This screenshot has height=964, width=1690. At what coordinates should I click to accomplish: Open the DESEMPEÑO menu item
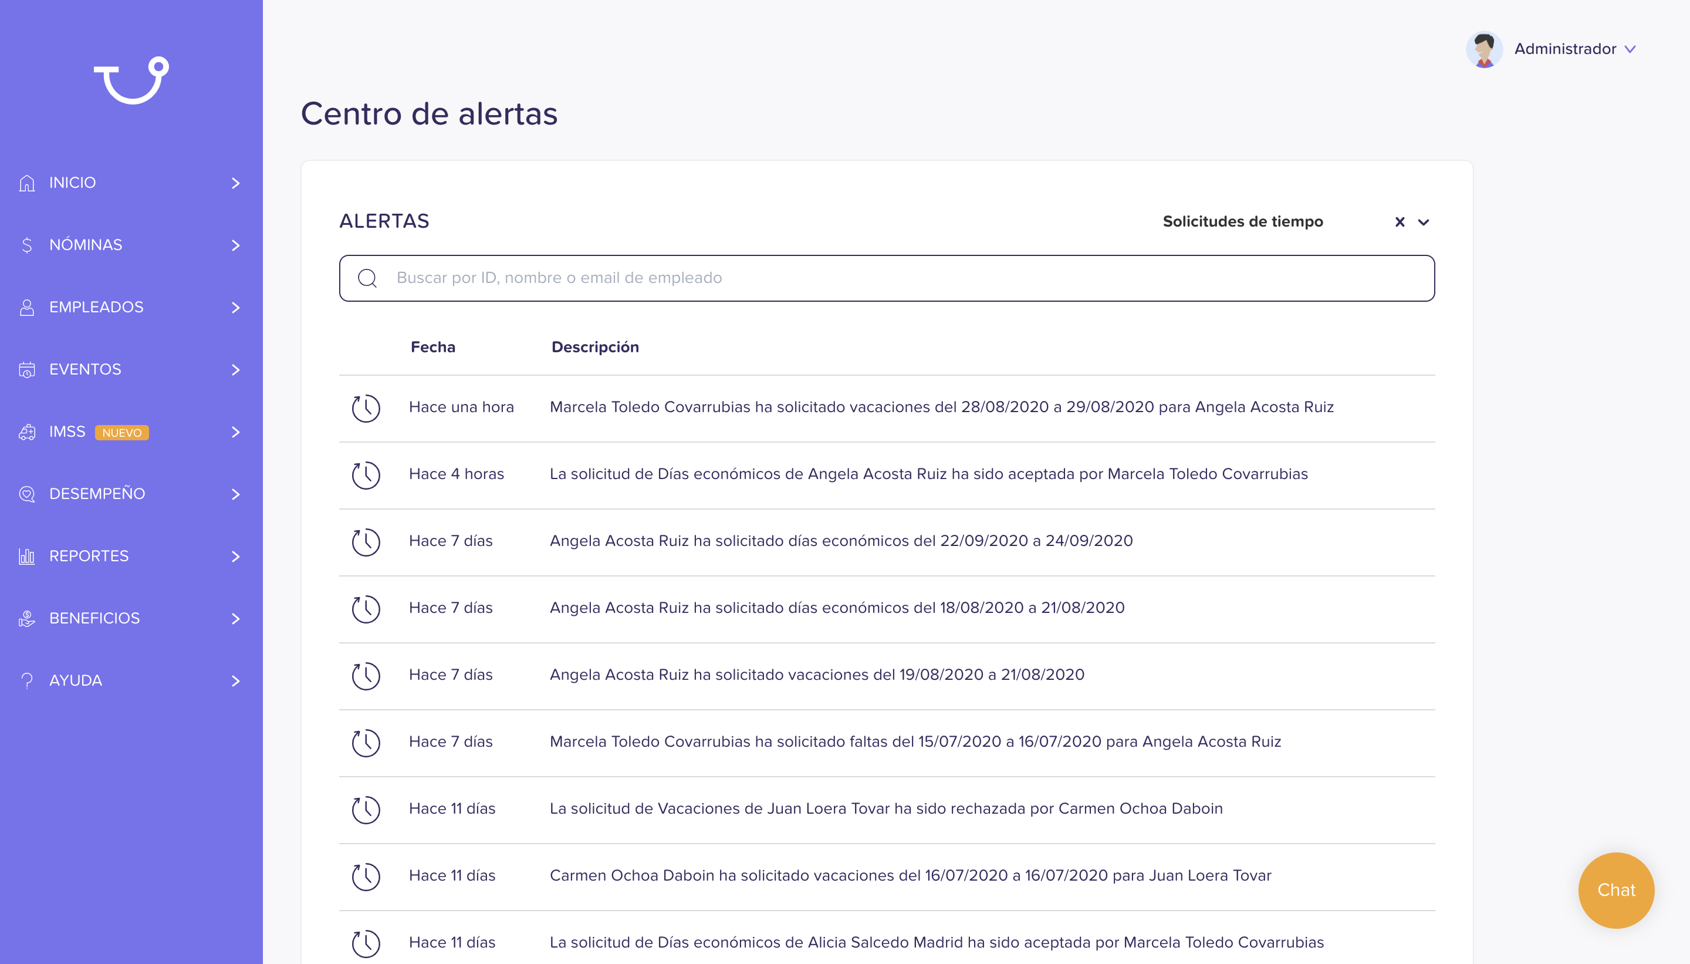[x=97, y=493]
